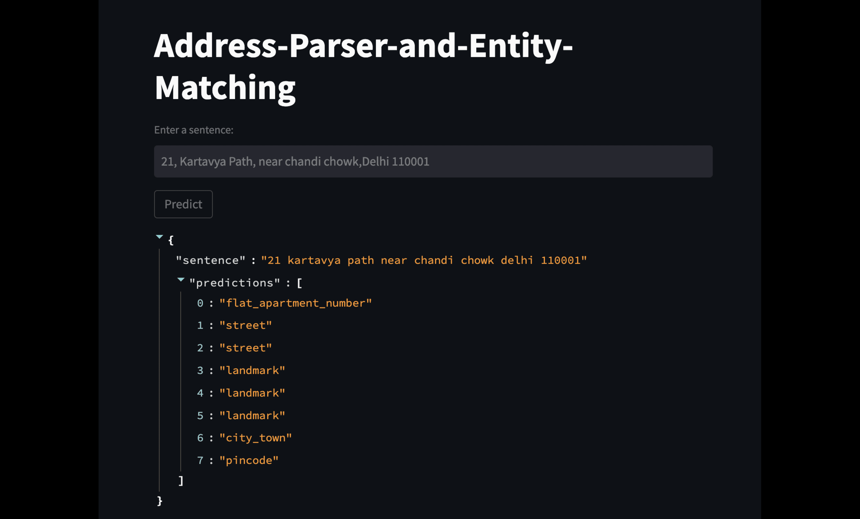
Task: Collapse the predictions array disclosure triangle
Action: tap(181, 279)
